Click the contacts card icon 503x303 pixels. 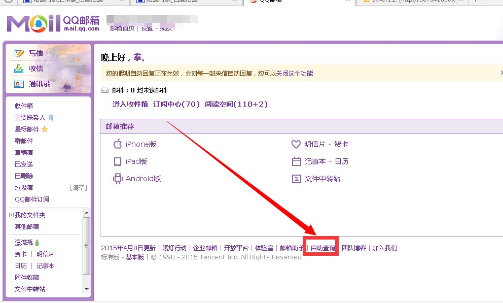pos(19,84)
